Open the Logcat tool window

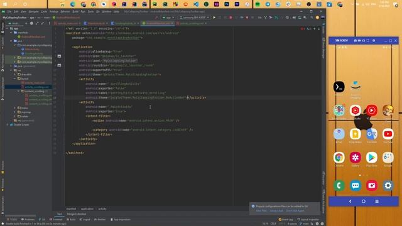coord(85,220)
